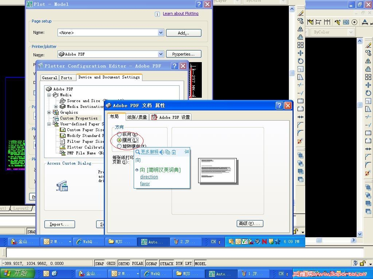Select Custom Properties in the plotter tree
The height and width of the screenshot is (279, 373).
79,118
